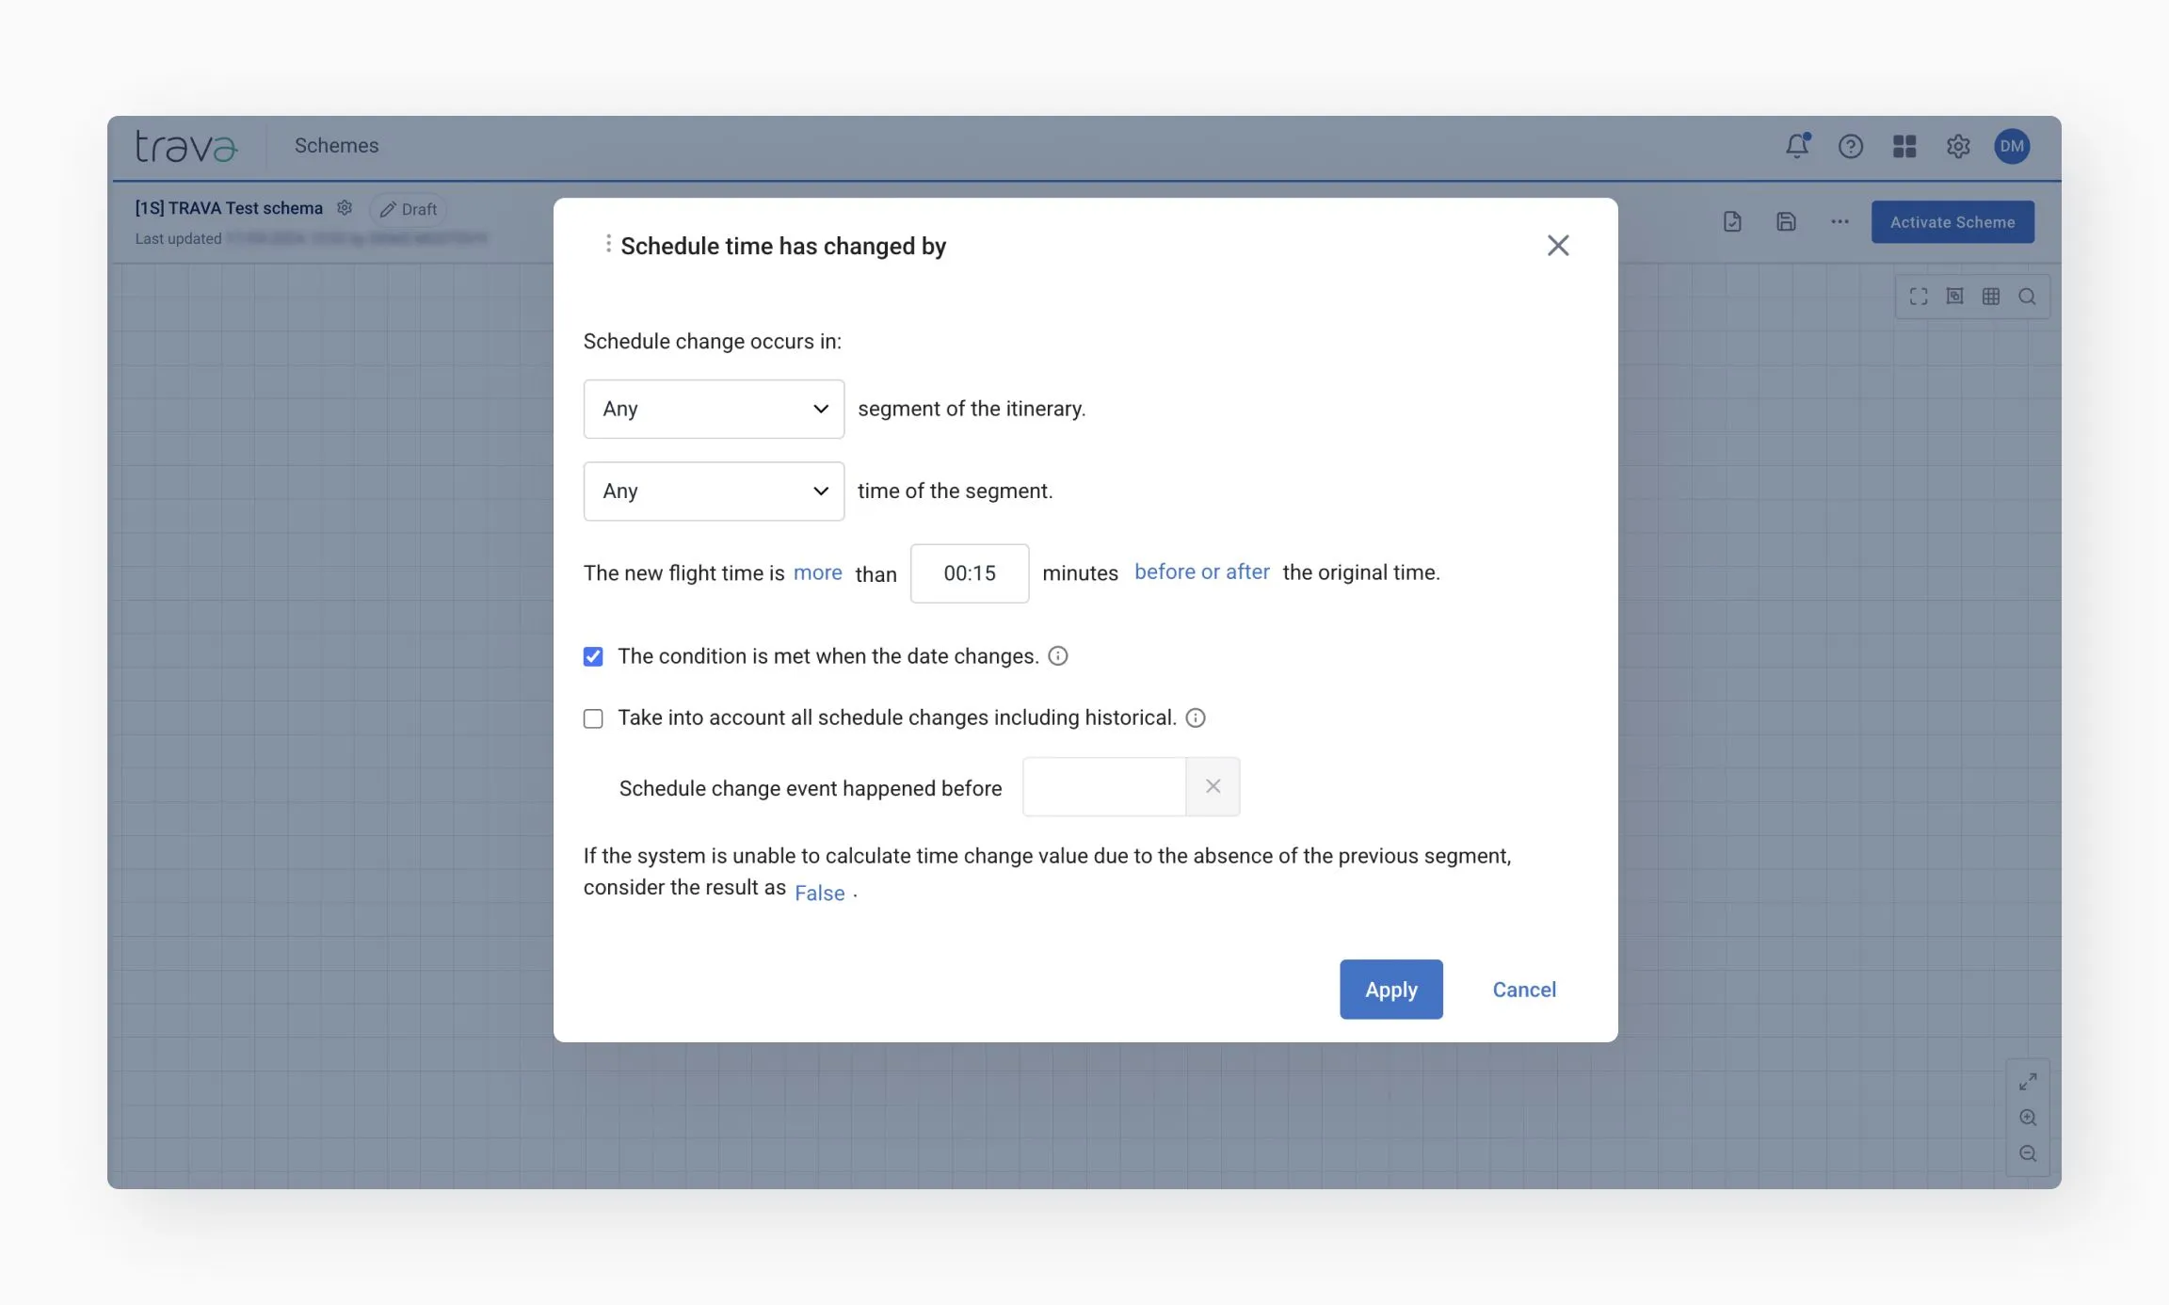Screen dimensions: 2169x1305
Task: Expand the segment time Any dropdown
Action: point(714,491)
